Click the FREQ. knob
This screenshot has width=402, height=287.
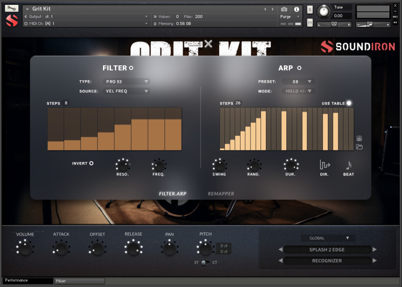[158, 165]
